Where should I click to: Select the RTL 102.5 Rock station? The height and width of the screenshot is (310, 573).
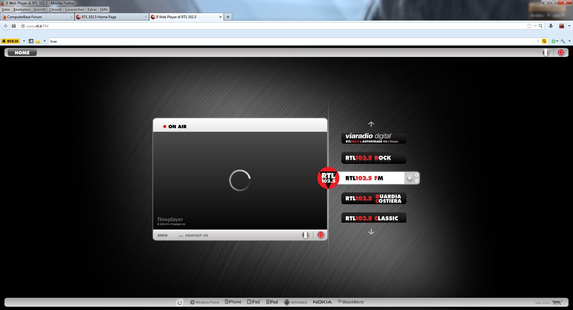pyautogui.click(x=374, y=158)
